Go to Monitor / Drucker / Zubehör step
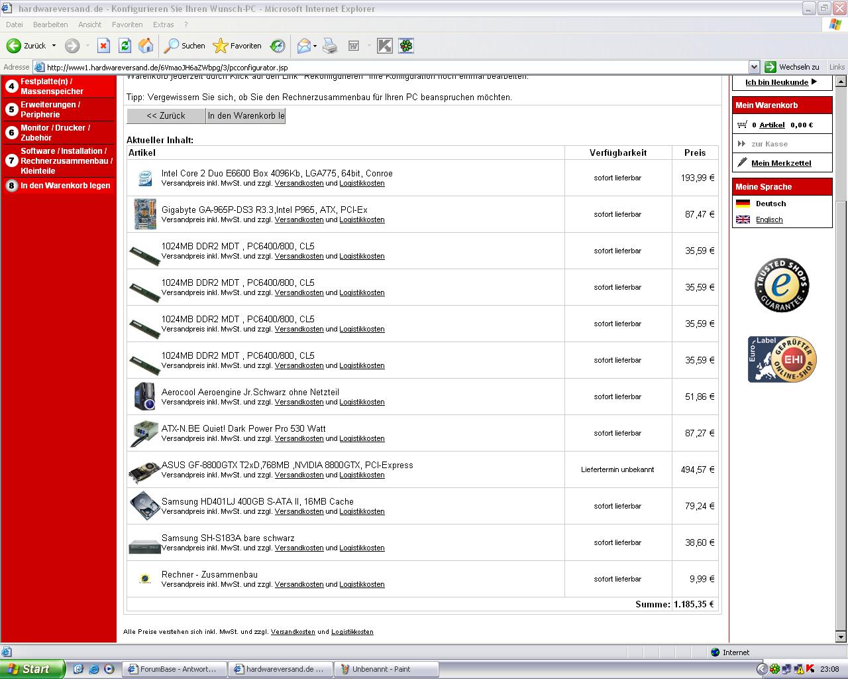The width and height of the screenshot is (848, 679). click(56, 133)
